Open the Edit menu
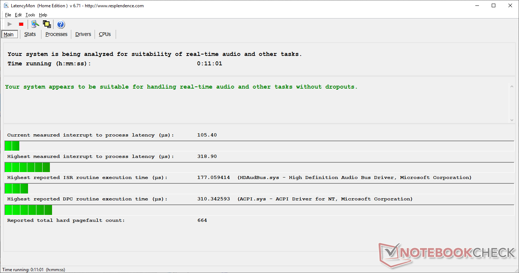 [18, 15]
